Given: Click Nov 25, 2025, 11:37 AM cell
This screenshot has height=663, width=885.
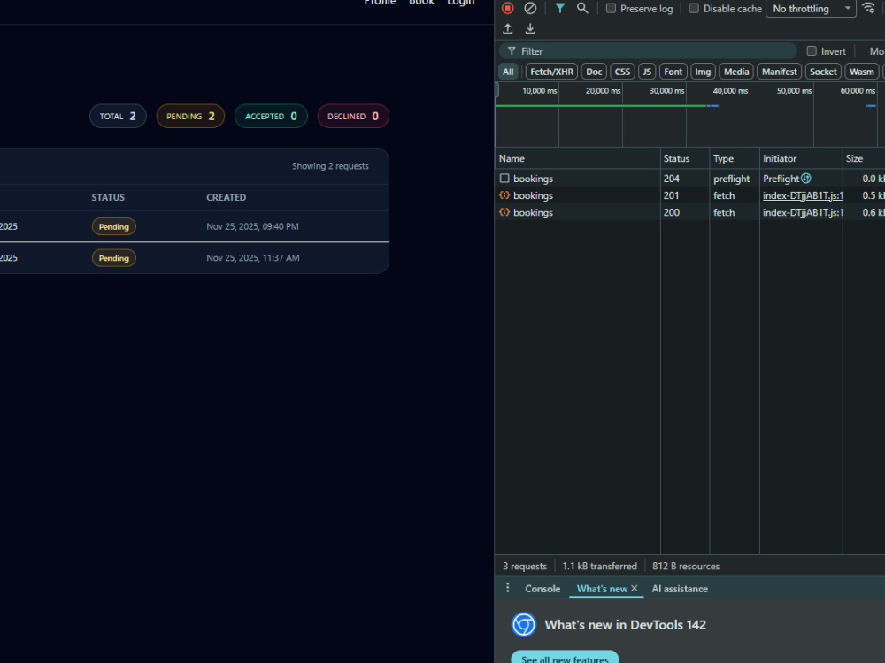Looking at the screenshot, I should pyautogui.click(x=253, y=258).
